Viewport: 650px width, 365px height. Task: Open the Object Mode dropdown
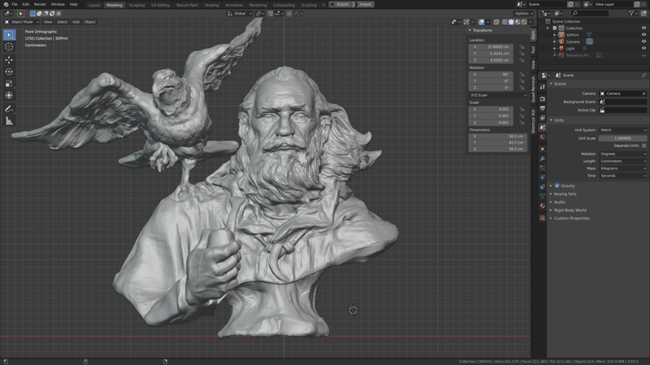point(22,22)
